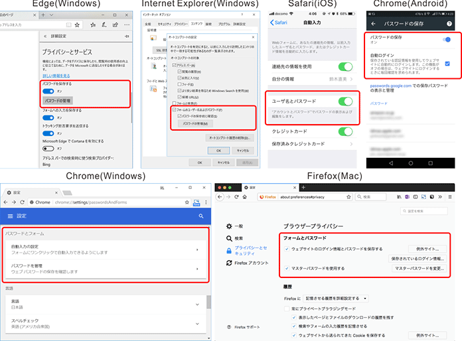
Task: Go back using Edge settings pane chevron
Action: pyautogui.click(x=45, y=36)
